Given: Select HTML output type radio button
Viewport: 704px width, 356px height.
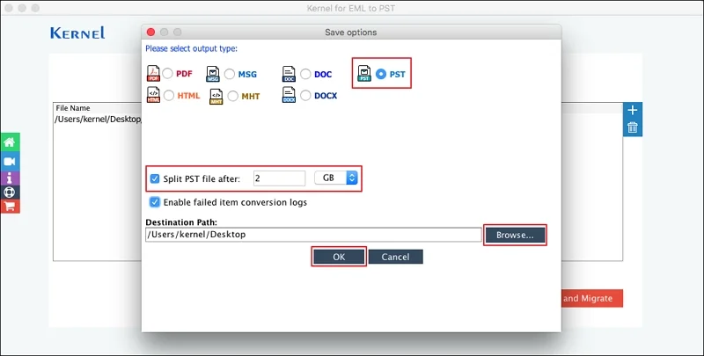Looking at the screenshot, I should click(x=169, y=96).
